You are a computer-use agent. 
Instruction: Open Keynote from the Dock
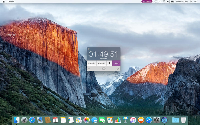pos(125,120)
